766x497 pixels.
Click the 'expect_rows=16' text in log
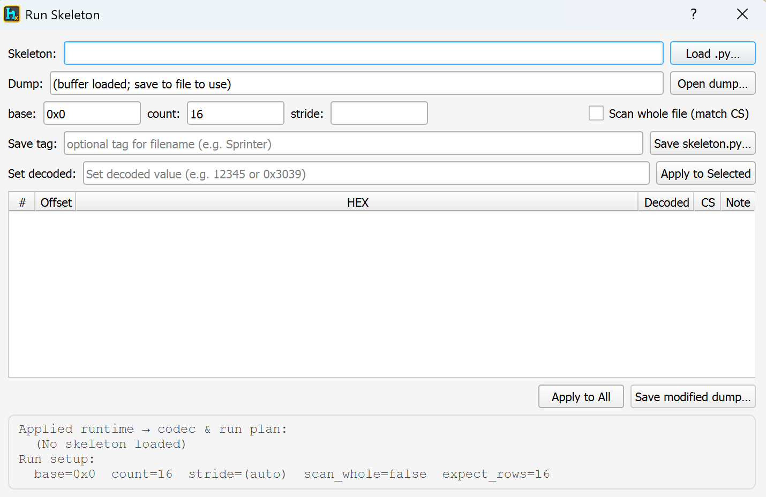tap(496, 475)
